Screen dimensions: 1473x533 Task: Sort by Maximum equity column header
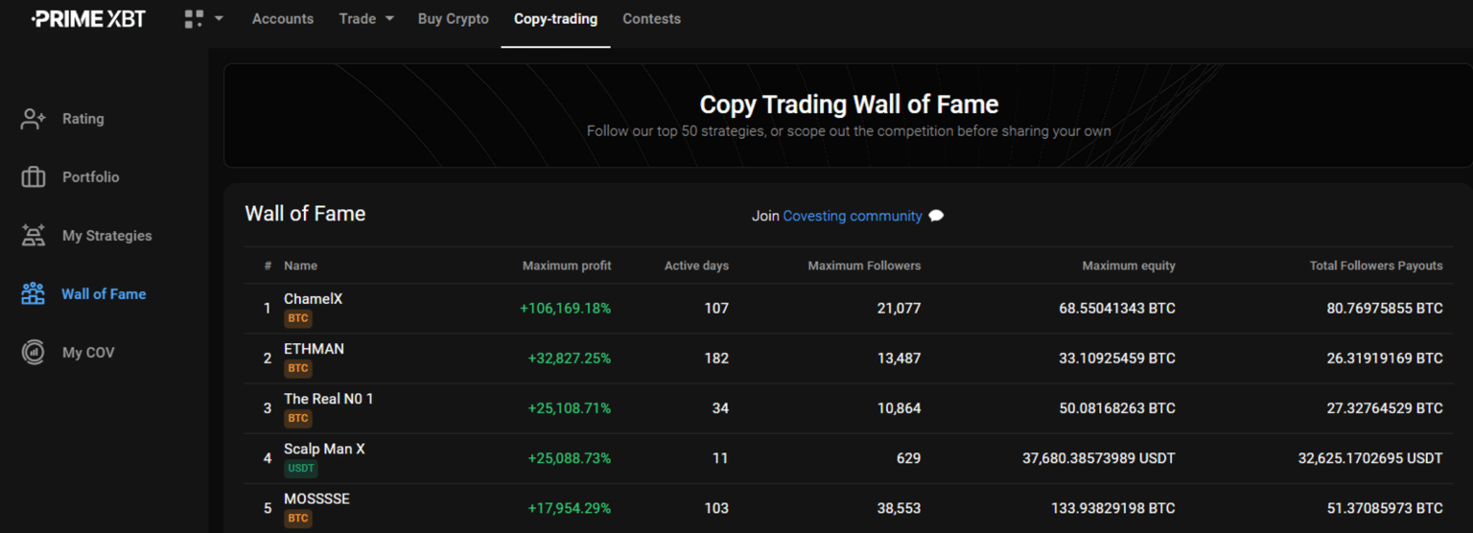pyautogui.click(x=1129, y=266)
